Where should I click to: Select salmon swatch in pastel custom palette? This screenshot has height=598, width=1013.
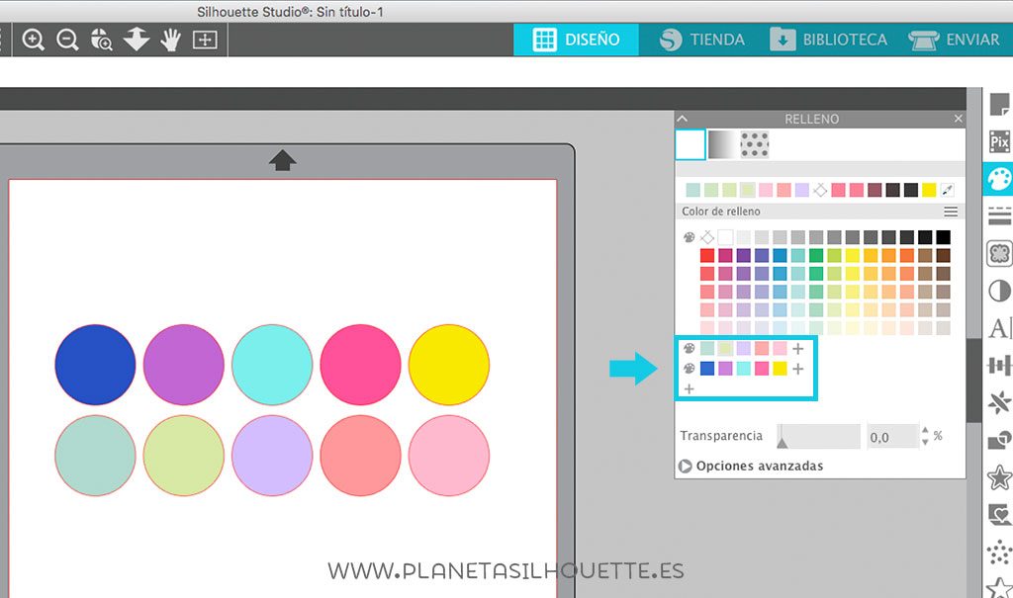click(762, 349)
